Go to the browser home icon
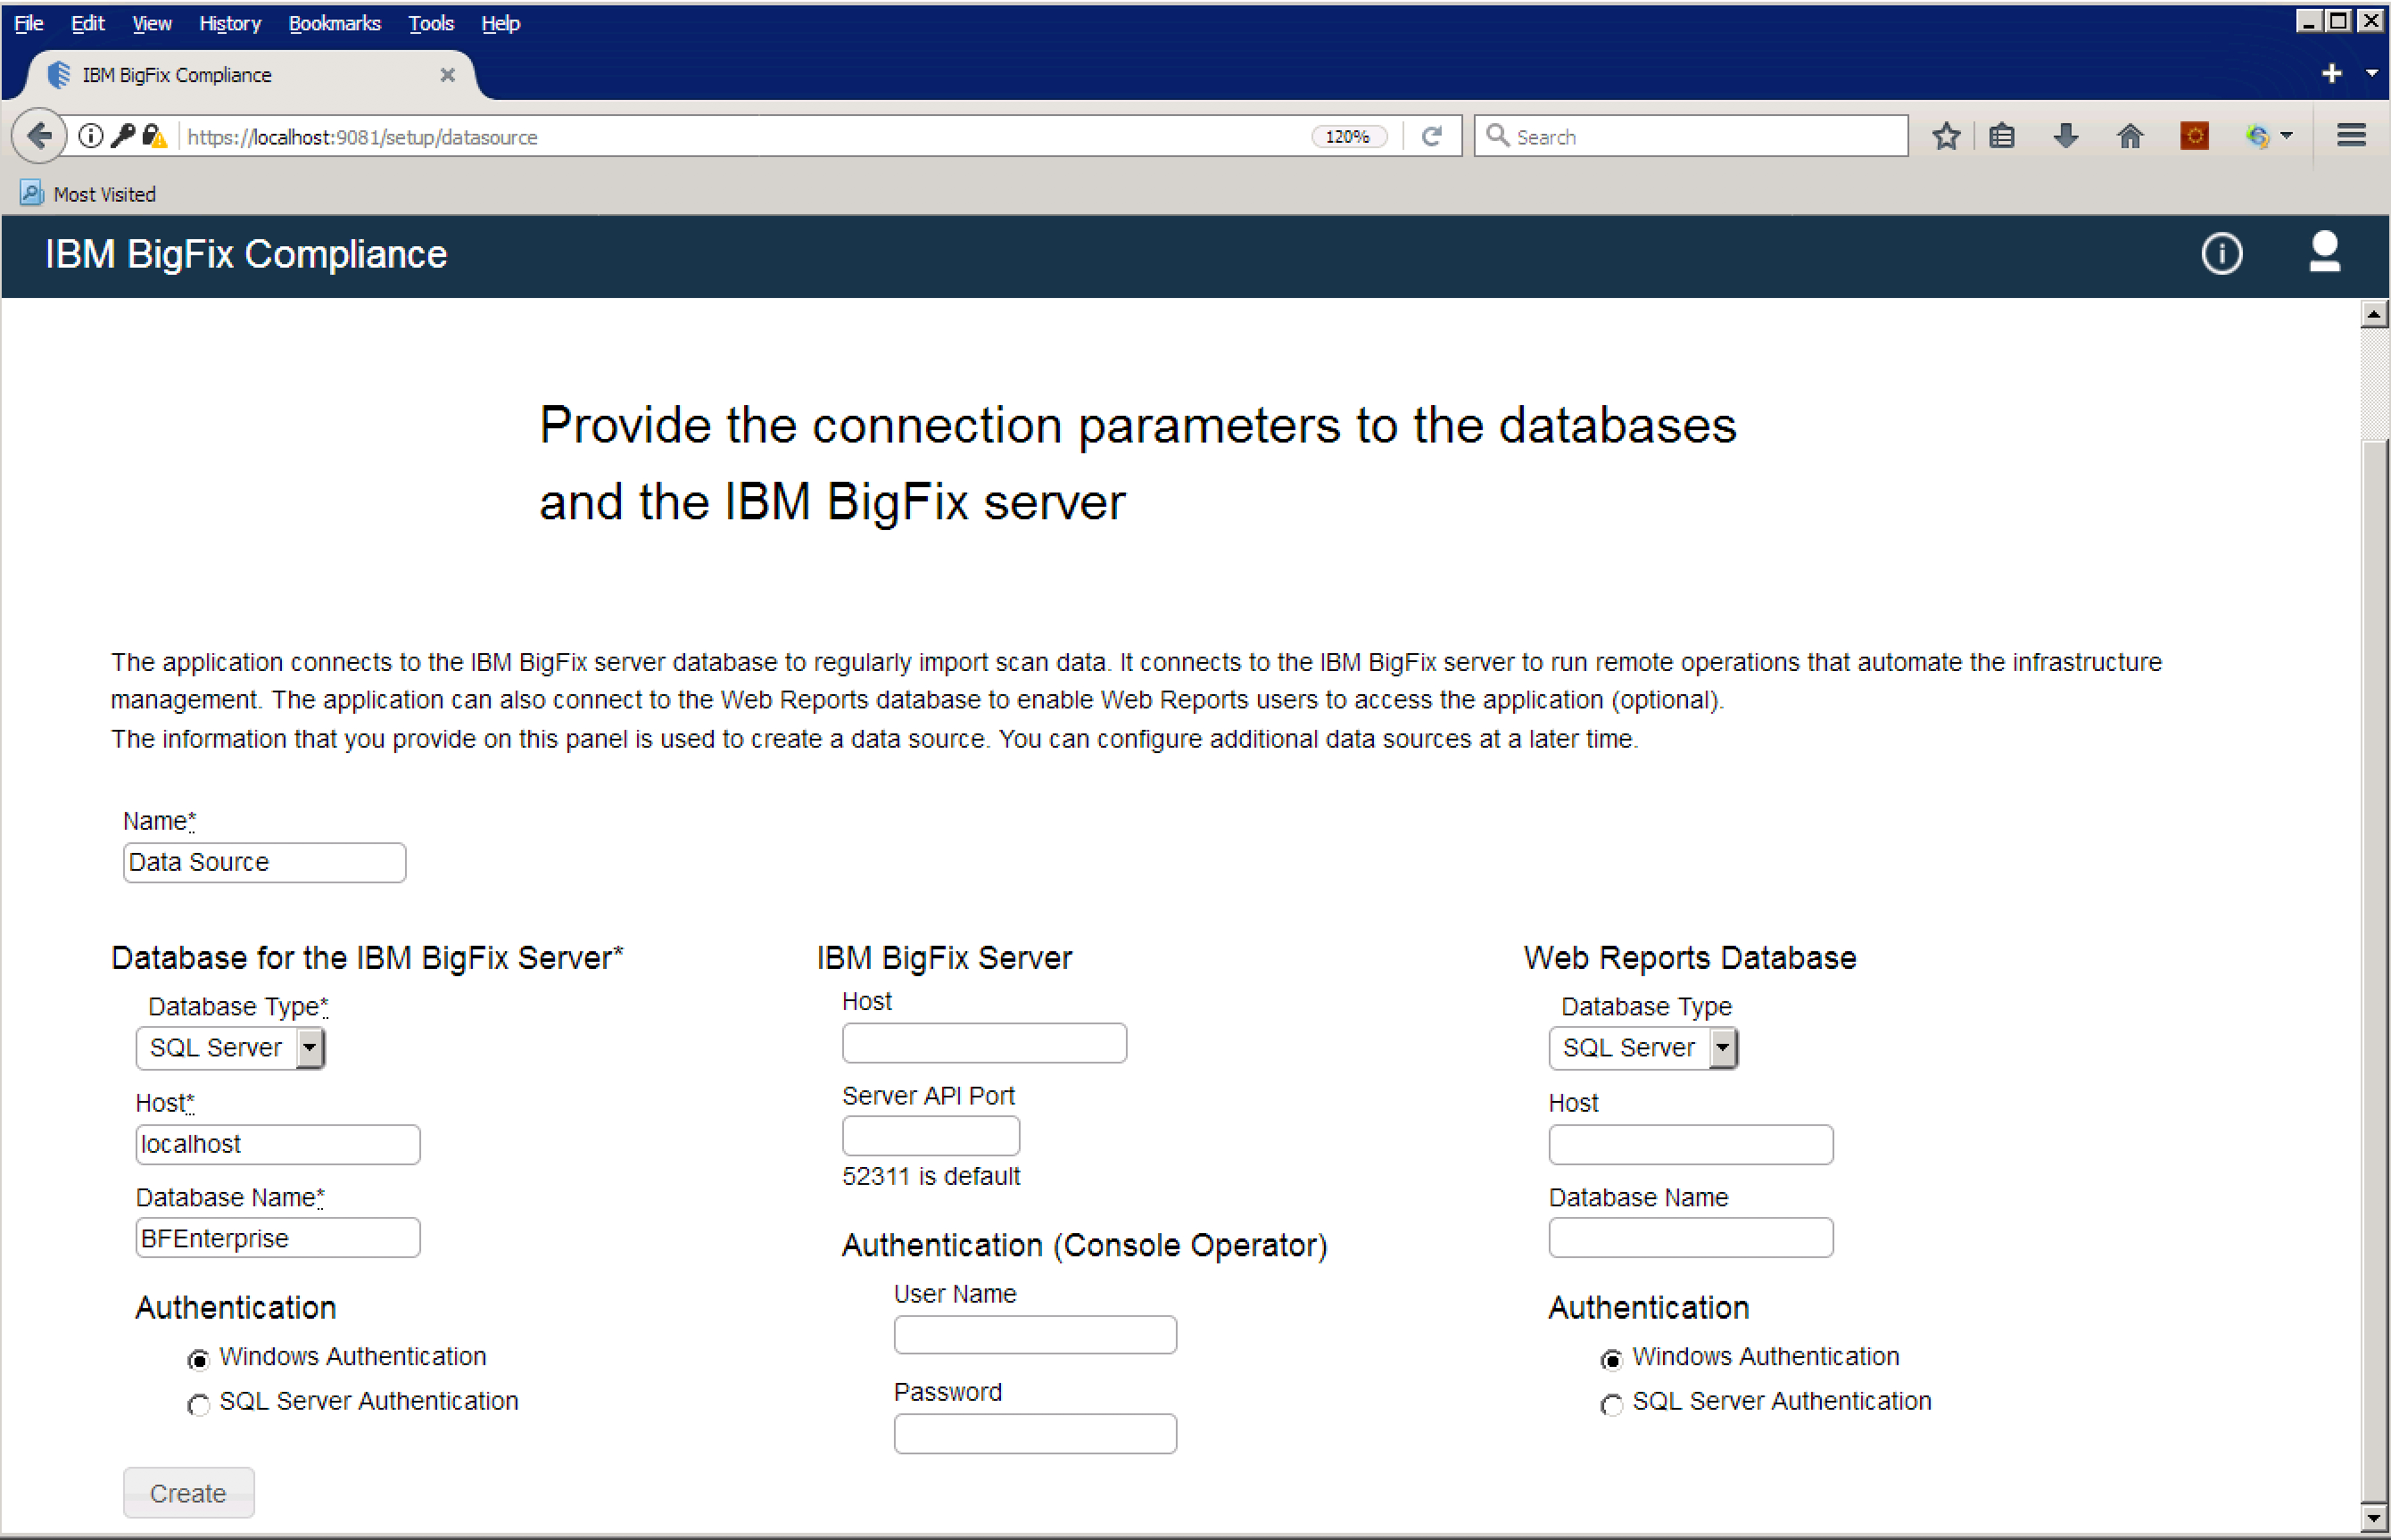 (2129, 136)
